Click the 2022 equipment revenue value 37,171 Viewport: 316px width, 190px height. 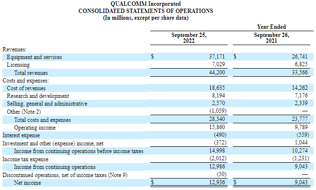[217, 57]
